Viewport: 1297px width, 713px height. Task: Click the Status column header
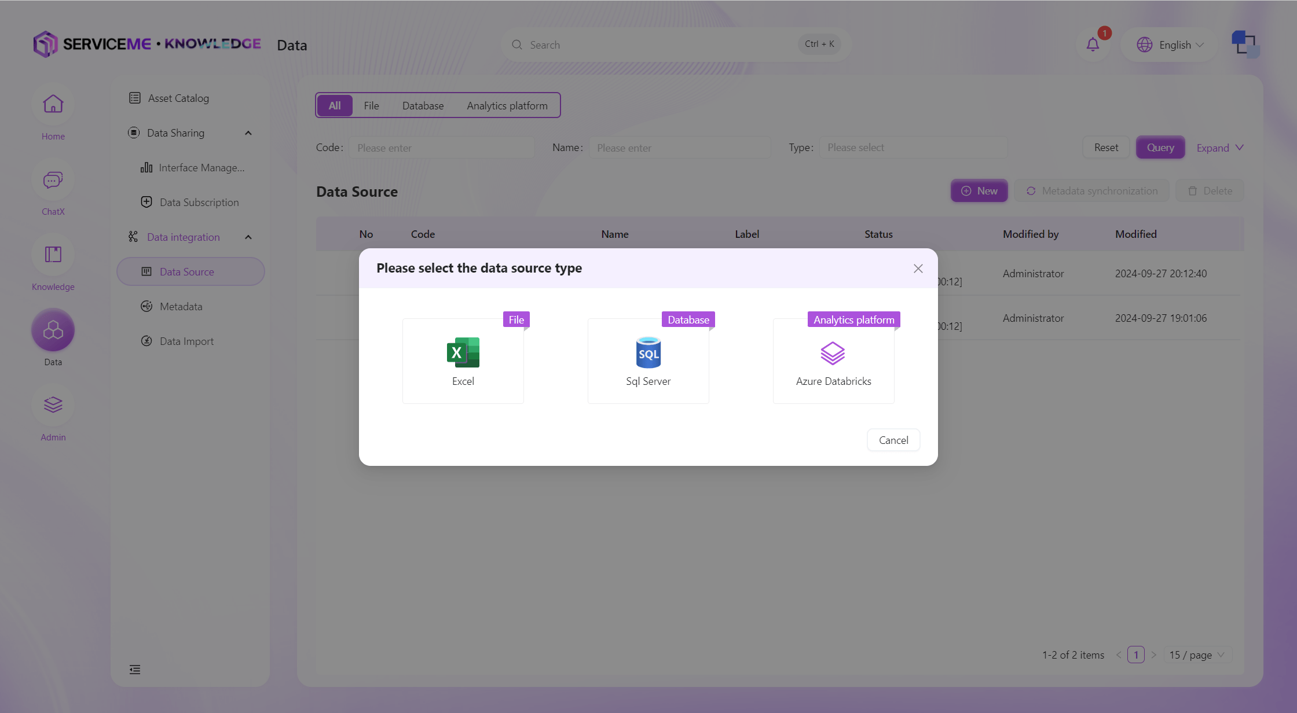pyautogui.click(x=878, y=234)
